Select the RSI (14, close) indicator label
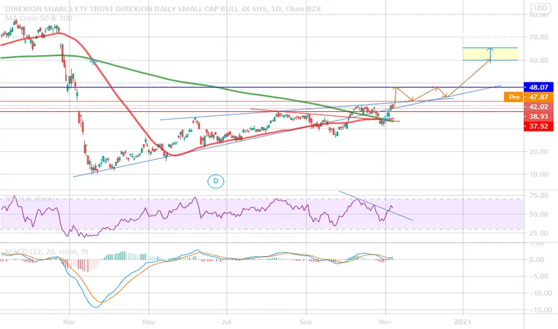The width and height of the screenshot is (558, 329). pyautogui.click(x=29, y=199)
